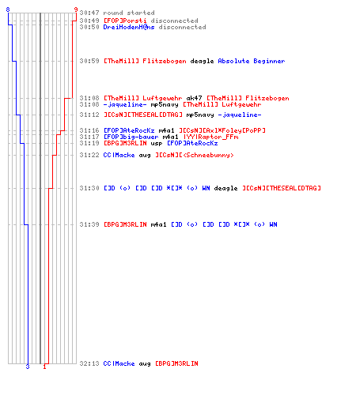This screenshot has width=356, height=395.
Task: Click the ak47 weapon label at 31:08
Action: [x=194, y=98]
